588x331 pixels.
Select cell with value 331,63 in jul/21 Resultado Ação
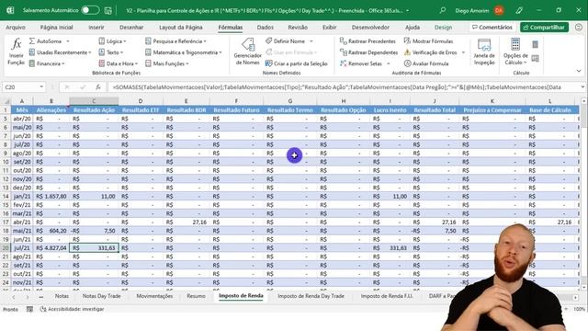coord(94,247)
